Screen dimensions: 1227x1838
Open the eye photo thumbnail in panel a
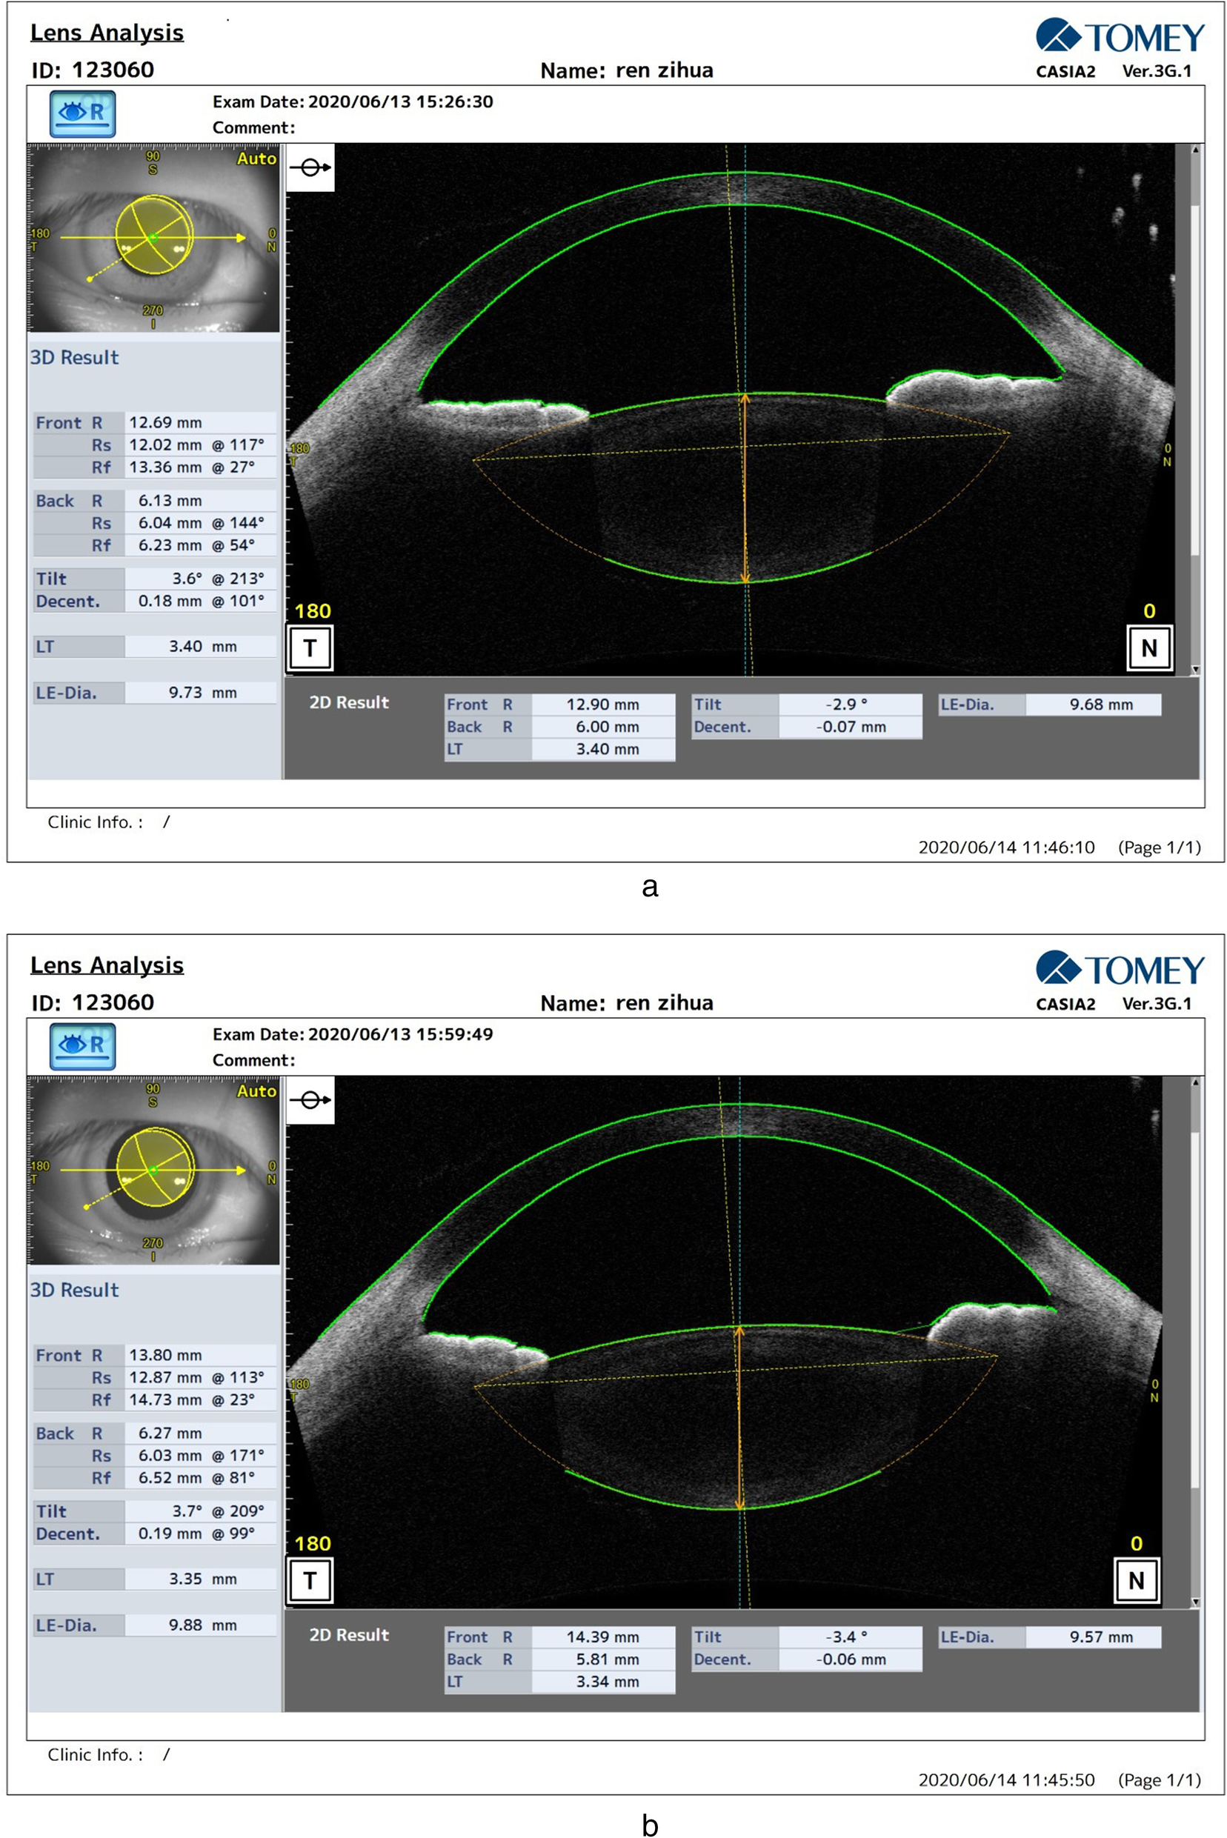click(x=153, y=238)
